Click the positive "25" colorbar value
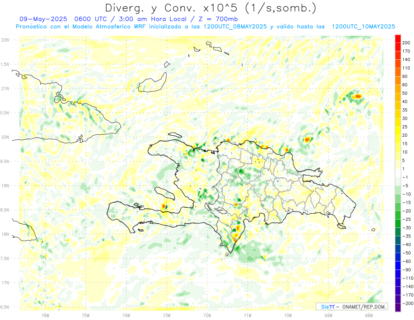Screen dimensions: 414x320 coord(405,127)
